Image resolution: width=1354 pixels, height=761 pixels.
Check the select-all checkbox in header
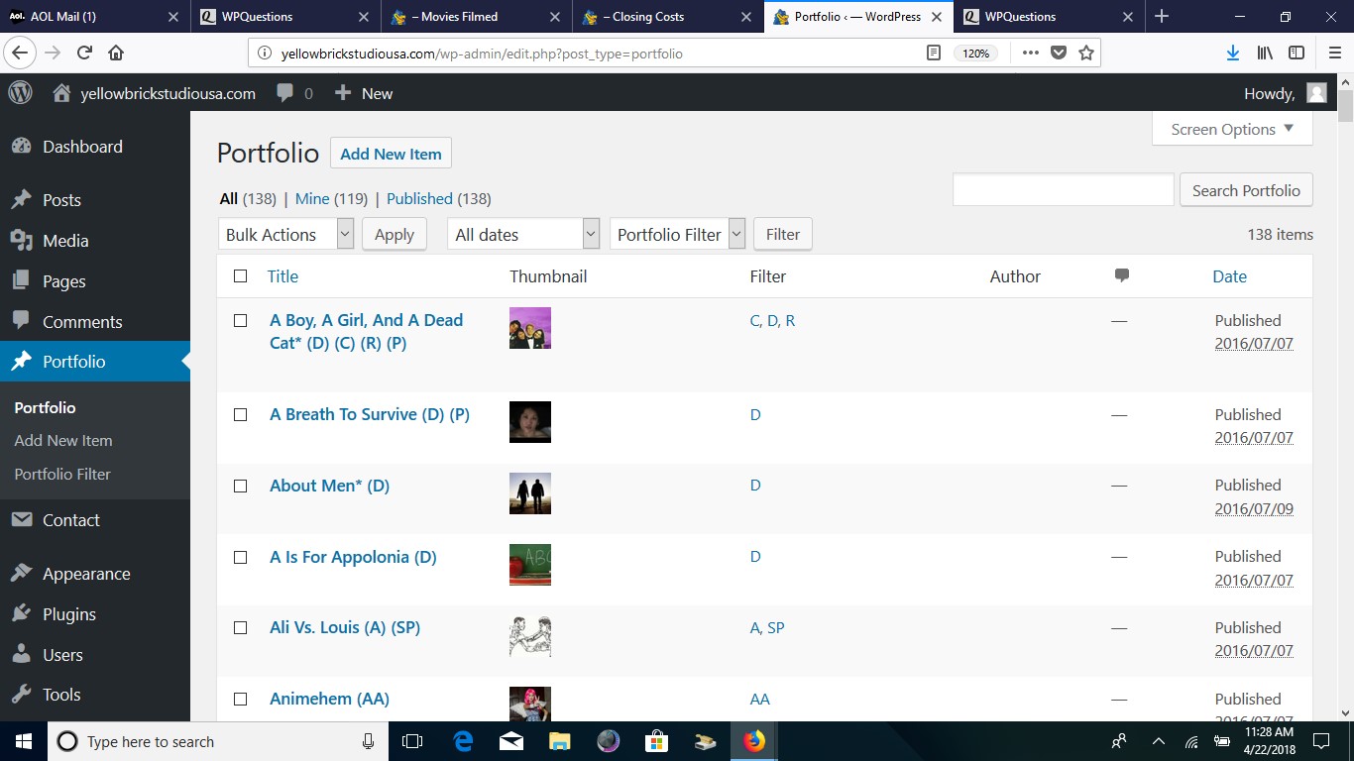(x=240, y=276)
